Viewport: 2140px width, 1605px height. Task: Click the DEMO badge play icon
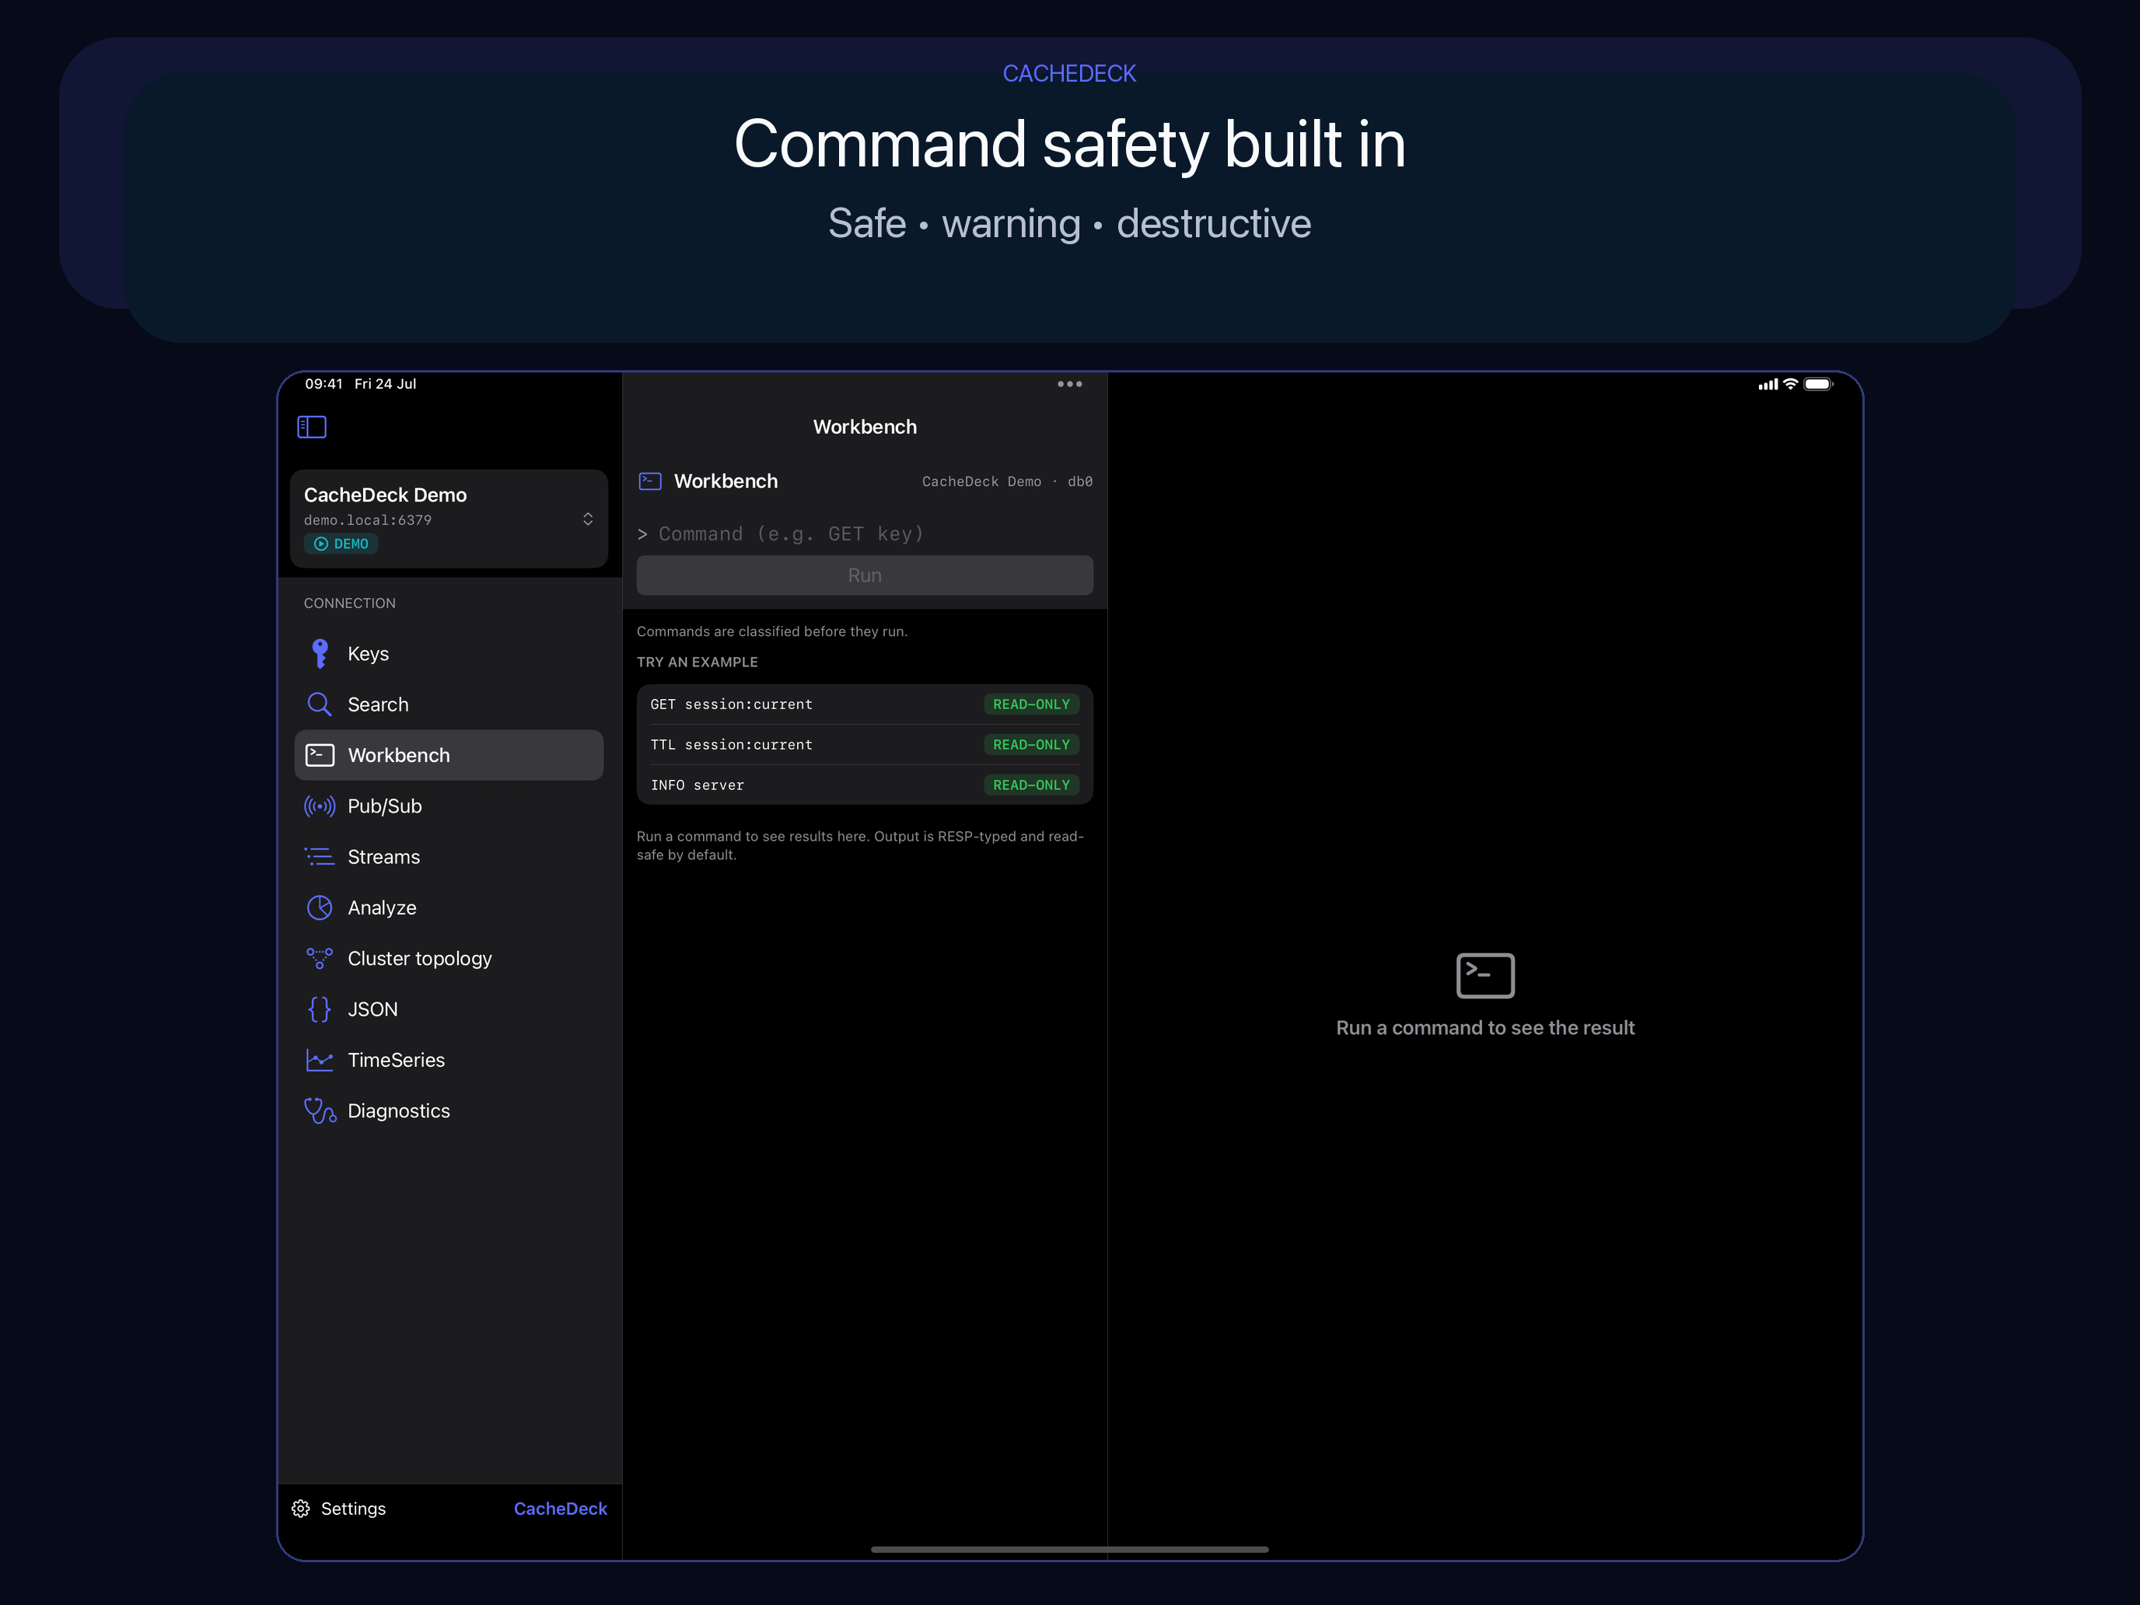321,544
